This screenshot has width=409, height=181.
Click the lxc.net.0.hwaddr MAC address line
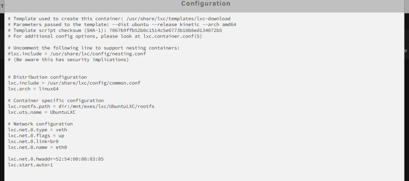point(56,159)
